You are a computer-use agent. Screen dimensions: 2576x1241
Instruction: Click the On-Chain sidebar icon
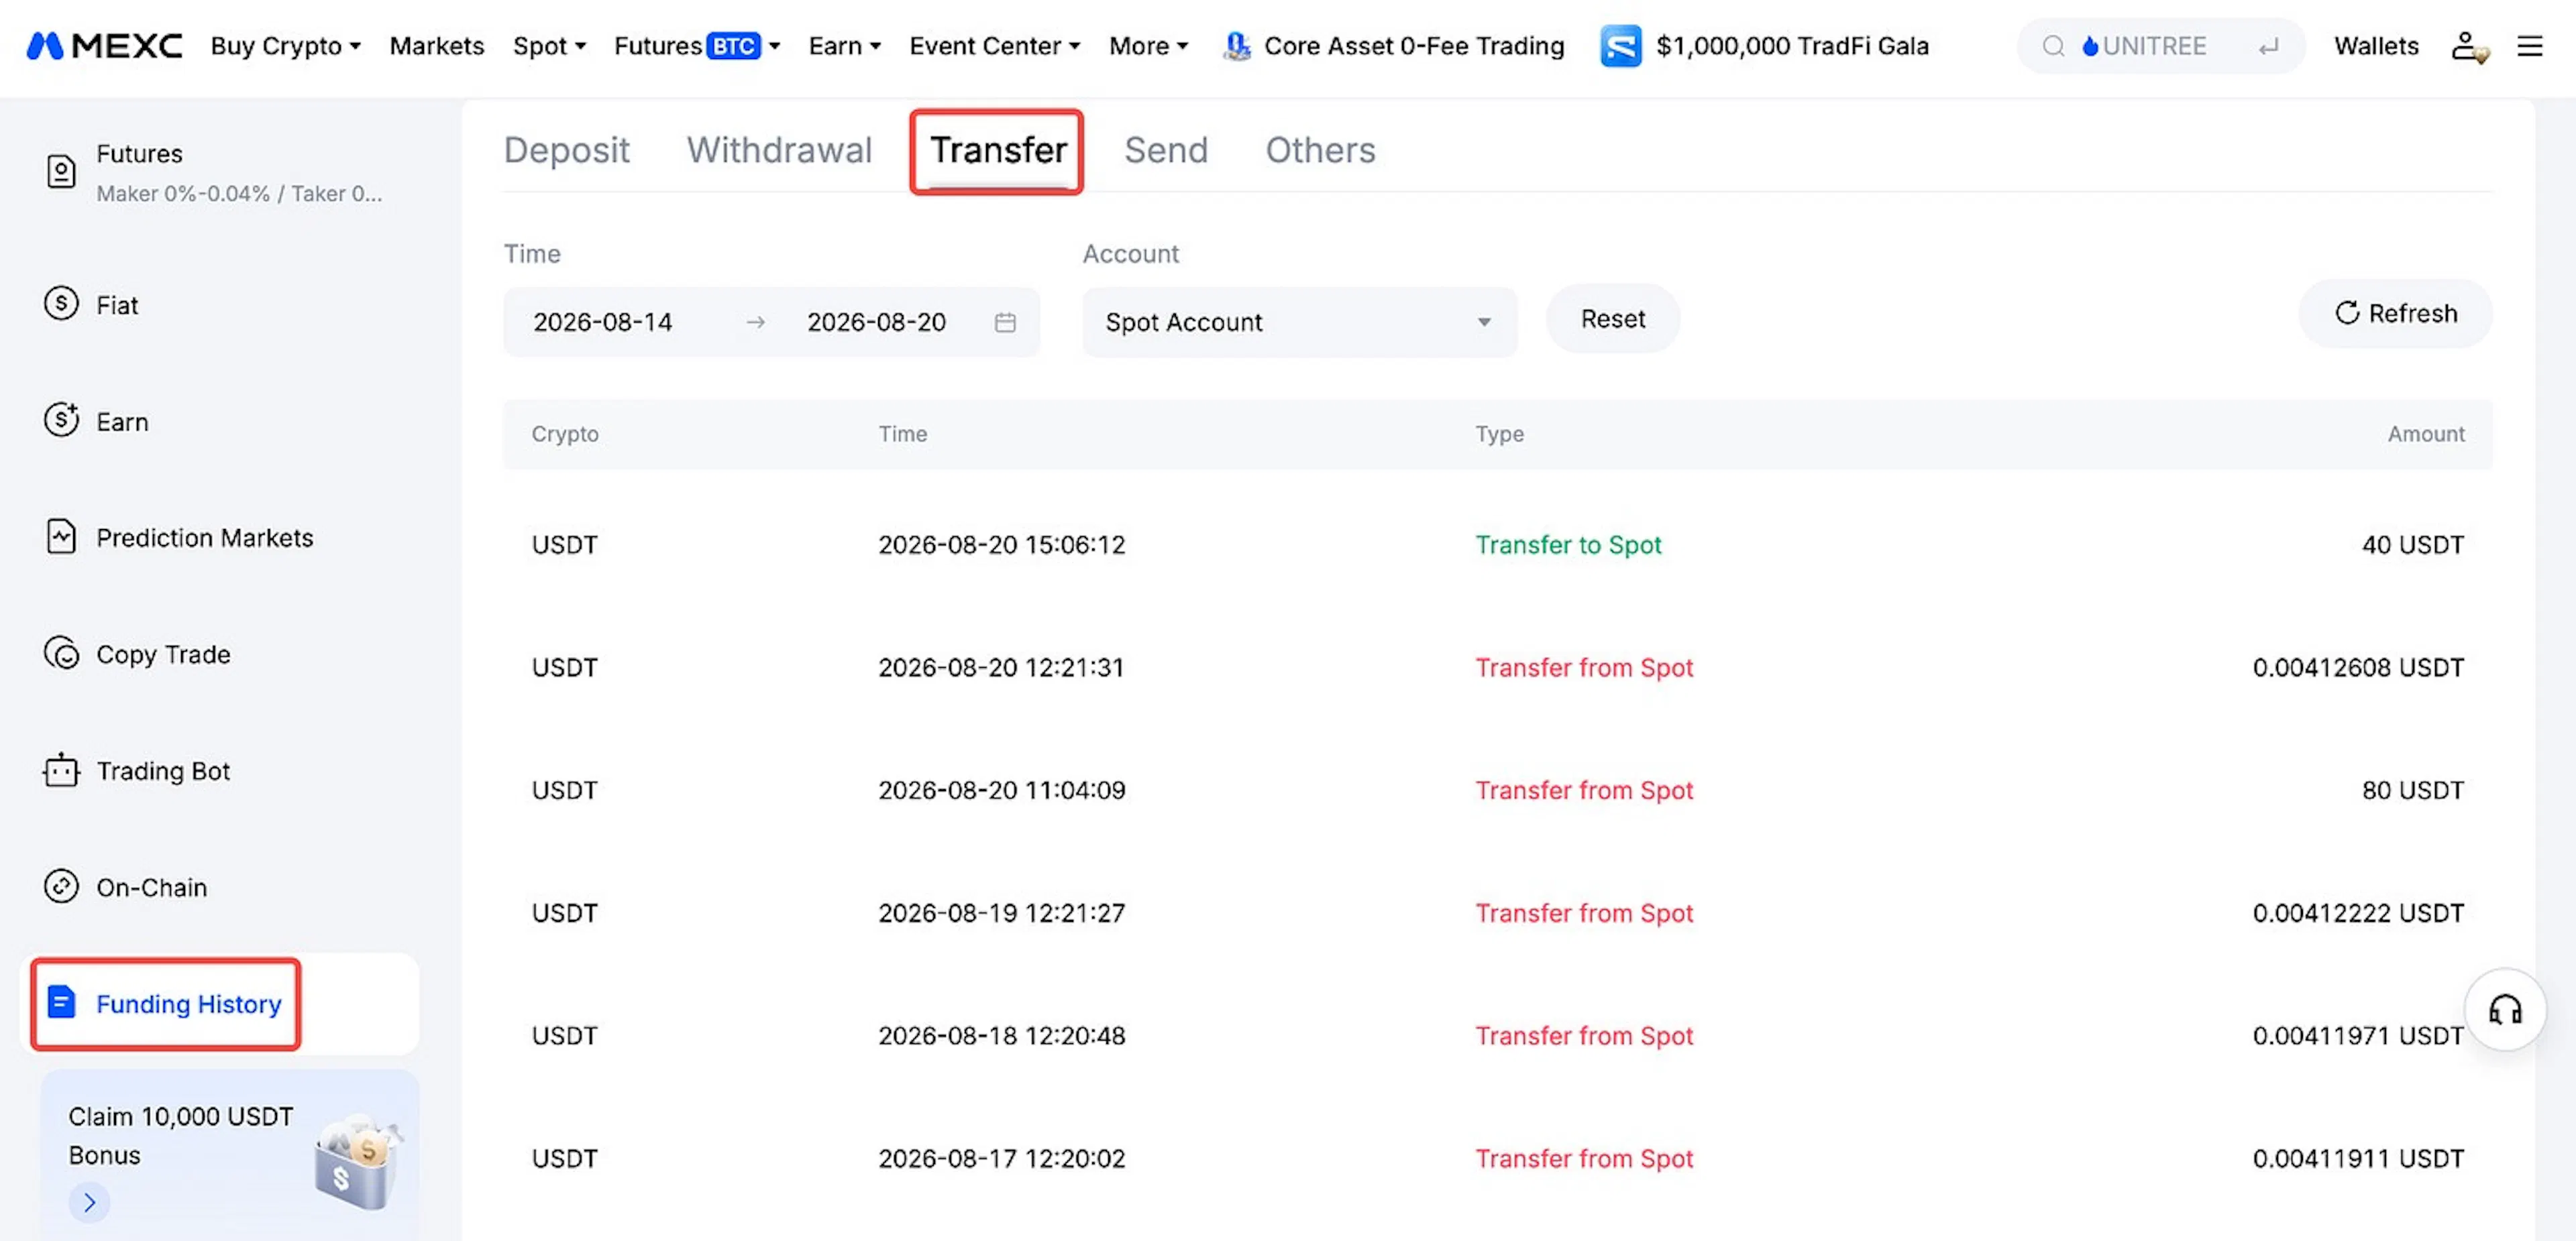point(61,886)
